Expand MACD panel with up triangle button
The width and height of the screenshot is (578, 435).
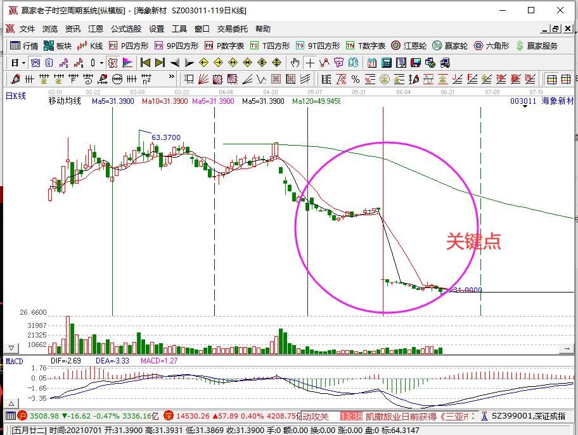point(11,403)
